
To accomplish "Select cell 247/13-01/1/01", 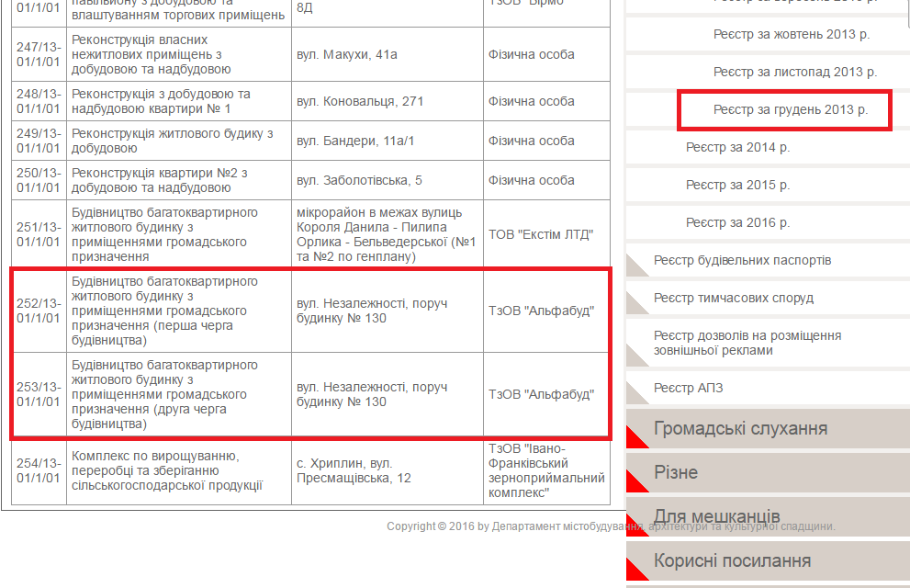I will pyautogui.click(x=39, y=54).
